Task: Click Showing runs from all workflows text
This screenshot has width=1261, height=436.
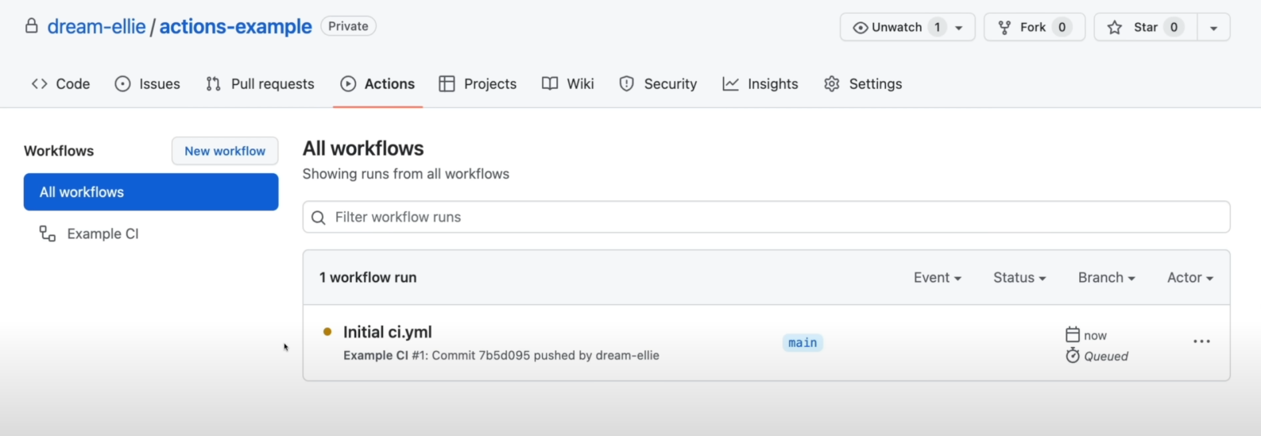Action: pos(406,174)
